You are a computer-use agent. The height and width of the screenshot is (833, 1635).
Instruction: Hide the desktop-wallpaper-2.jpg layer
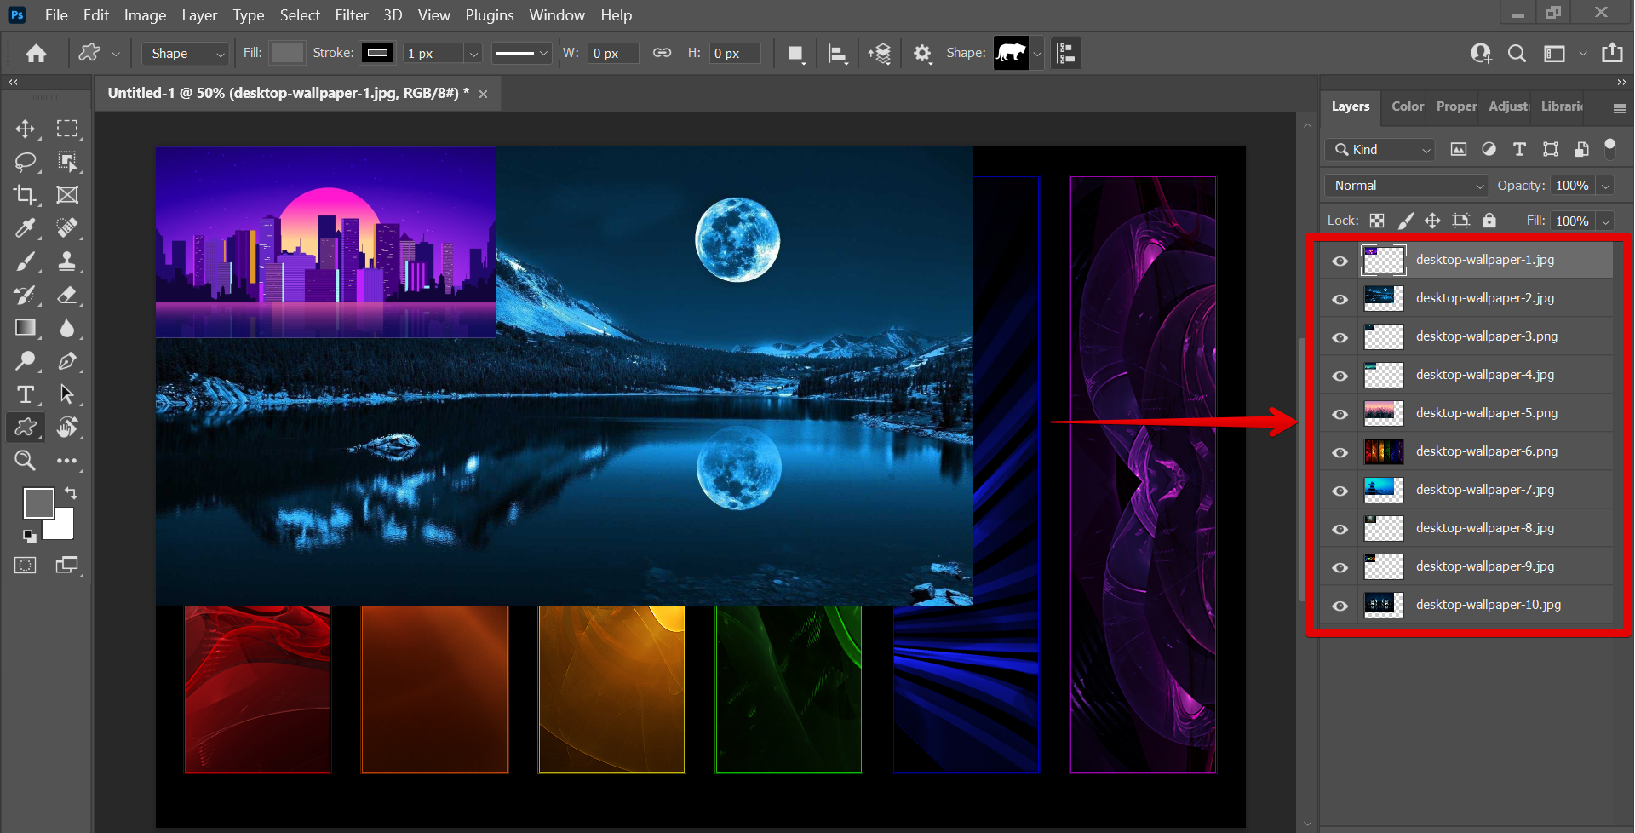point(1340,299)
